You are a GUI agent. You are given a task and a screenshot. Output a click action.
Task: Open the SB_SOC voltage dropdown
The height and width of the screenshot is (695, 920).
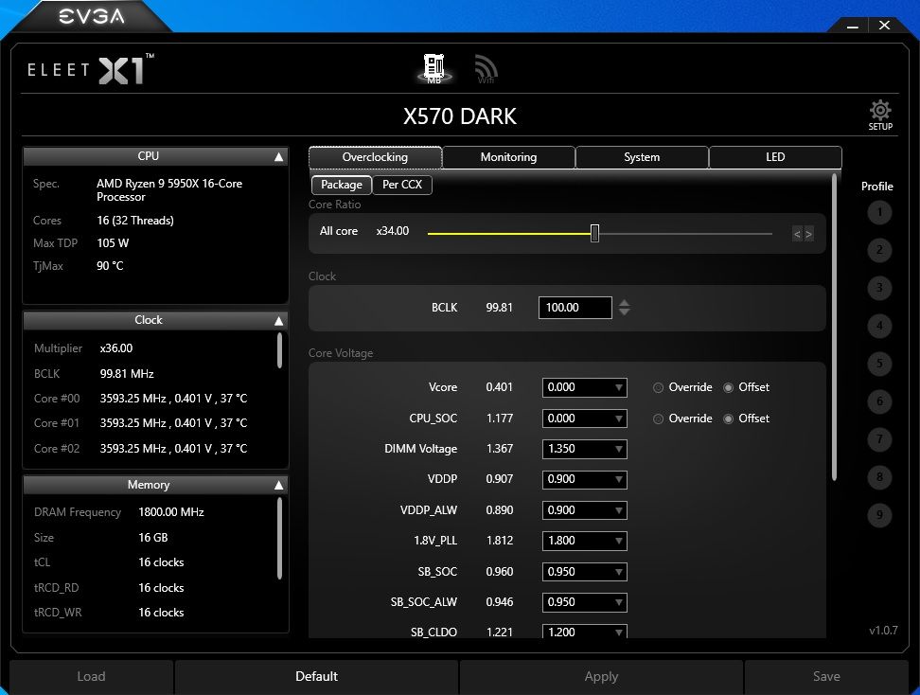tap(584, 572)
